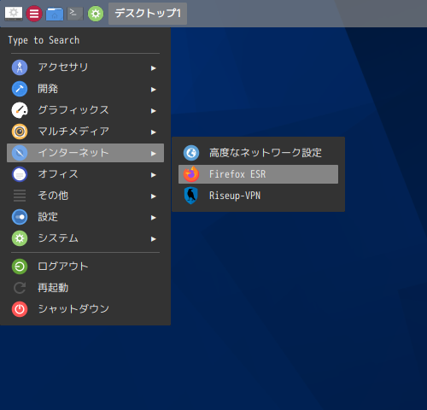
Task: Click the green gear settings icon in panel
Action: coord(96,14)
